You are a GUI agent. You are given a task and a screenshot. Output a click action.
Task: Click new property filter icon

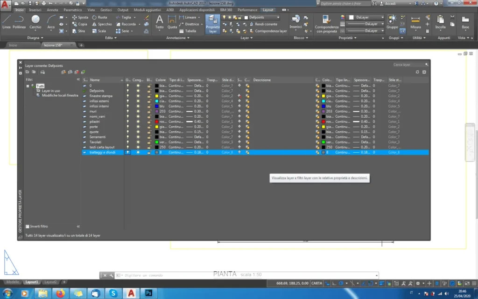[27, 72]
